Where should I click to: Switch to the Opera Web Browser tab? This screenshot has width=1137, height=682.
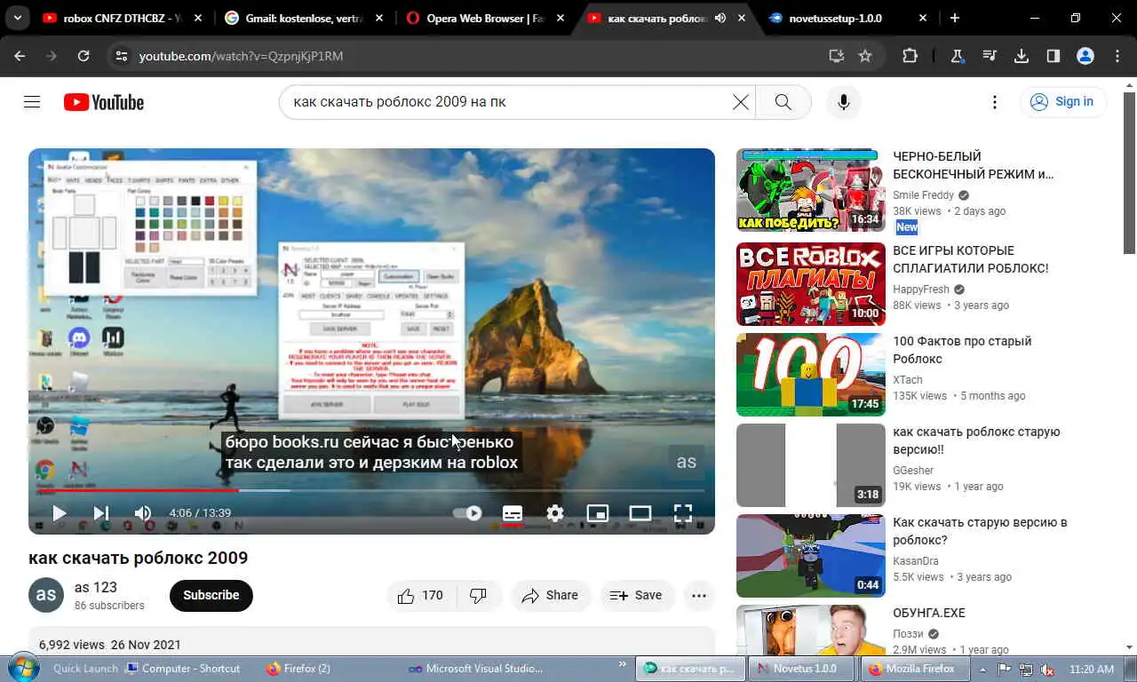486,18
